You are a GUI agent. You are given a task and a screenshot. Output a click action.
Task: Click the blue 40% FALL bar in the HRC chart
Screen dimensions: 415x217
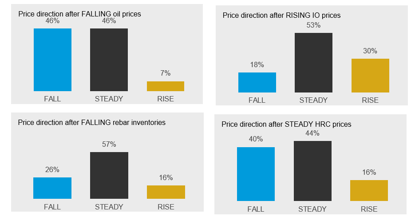(256, 174)
